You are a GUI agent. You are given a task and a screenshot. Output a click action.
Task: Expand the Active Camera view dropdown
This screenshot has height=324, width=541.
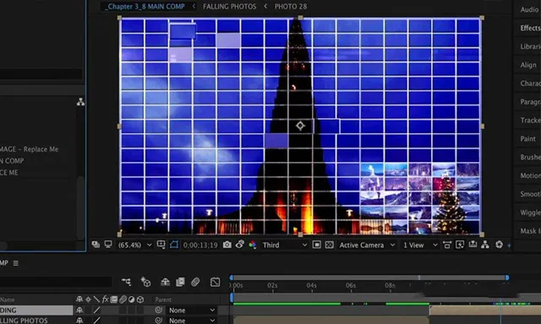tap(367, 246)
